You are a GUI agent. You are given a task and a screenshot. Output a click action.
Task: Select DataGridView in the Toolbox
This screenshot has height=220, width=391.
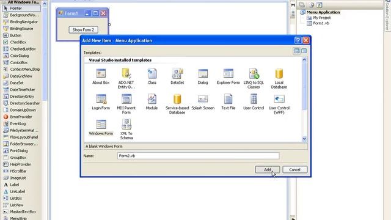(x=21, y=76)
